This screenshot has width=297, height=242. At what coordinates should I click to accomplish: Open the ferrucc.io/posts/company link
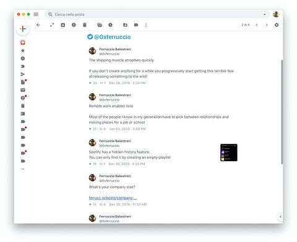pyautogui.click(x=113, y=198)
